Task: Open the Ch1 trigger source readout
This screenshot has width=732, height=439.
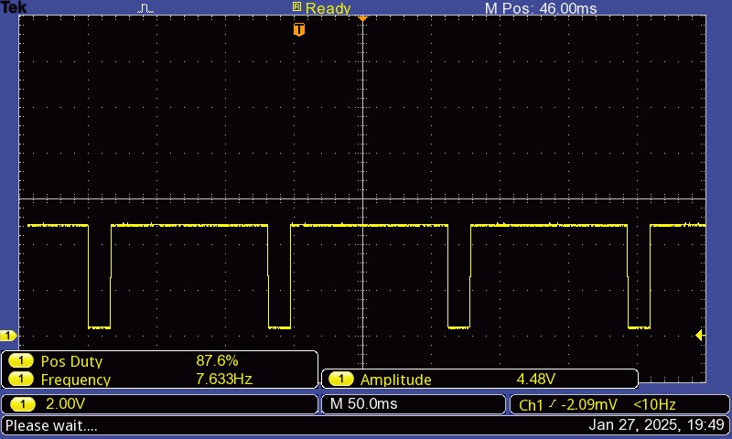Action: (x=533, y=404)
